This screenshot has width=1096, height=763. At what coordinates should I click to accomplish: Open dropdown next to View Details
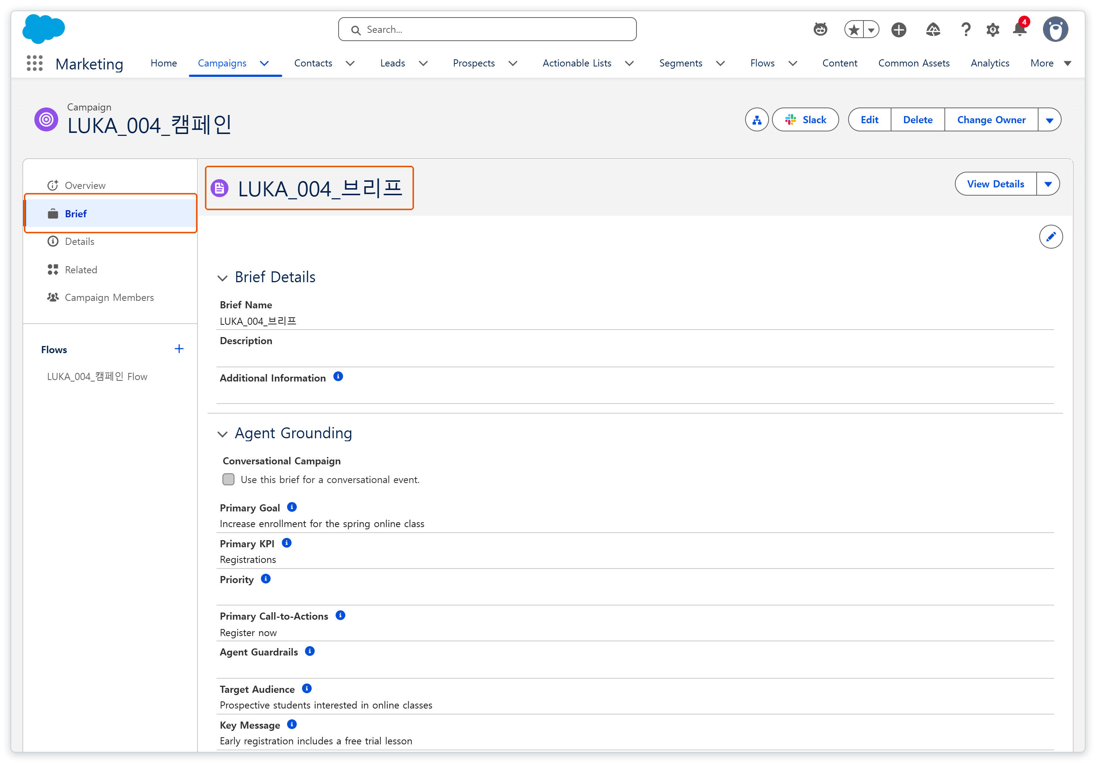pyautogui.click(x=1048, y=184)
